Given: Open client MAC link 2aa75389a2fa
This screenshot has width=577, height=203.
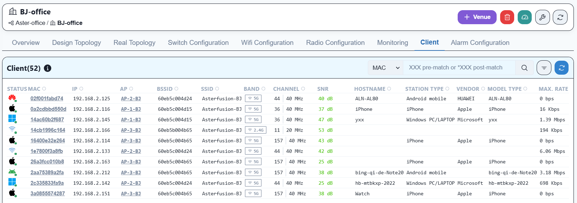Looking at the screenshot, I should 47,172.
